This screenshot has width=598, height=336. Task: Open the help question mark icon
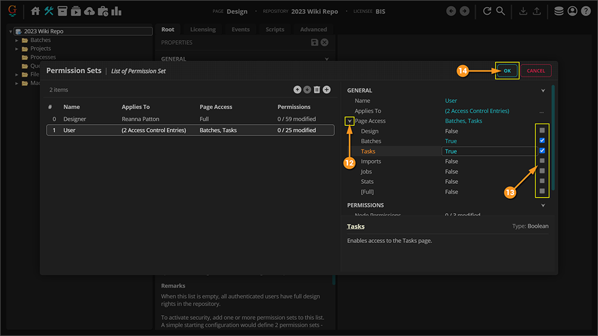[x=586, y=11]
